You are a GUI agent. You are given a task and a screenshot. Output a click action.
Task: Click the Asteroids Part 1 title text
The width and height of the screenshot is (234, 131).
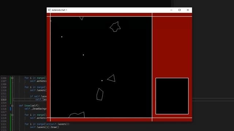point(60,10)
